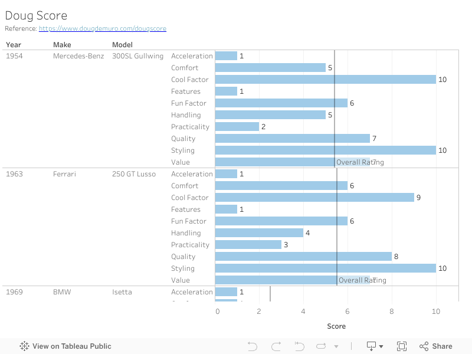
Task: Click the axis tick label 0
Action: click(217, 312)
